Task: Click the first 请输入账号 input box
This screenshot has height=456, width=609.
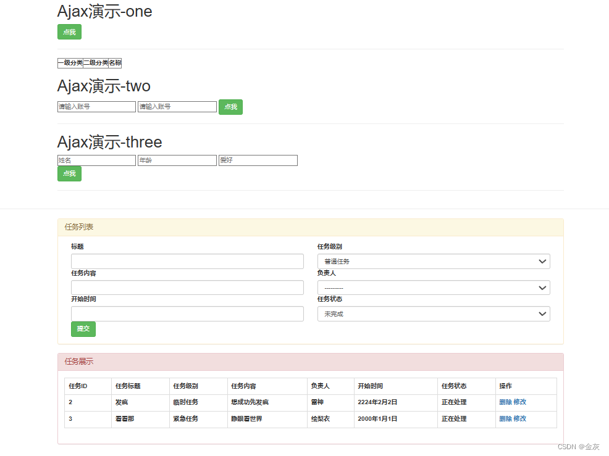Action: pyautogui.click(x=96, y=106)
